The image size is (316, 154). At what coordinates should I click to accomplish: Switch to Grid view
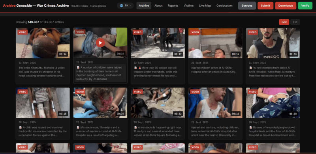point(284,22)
